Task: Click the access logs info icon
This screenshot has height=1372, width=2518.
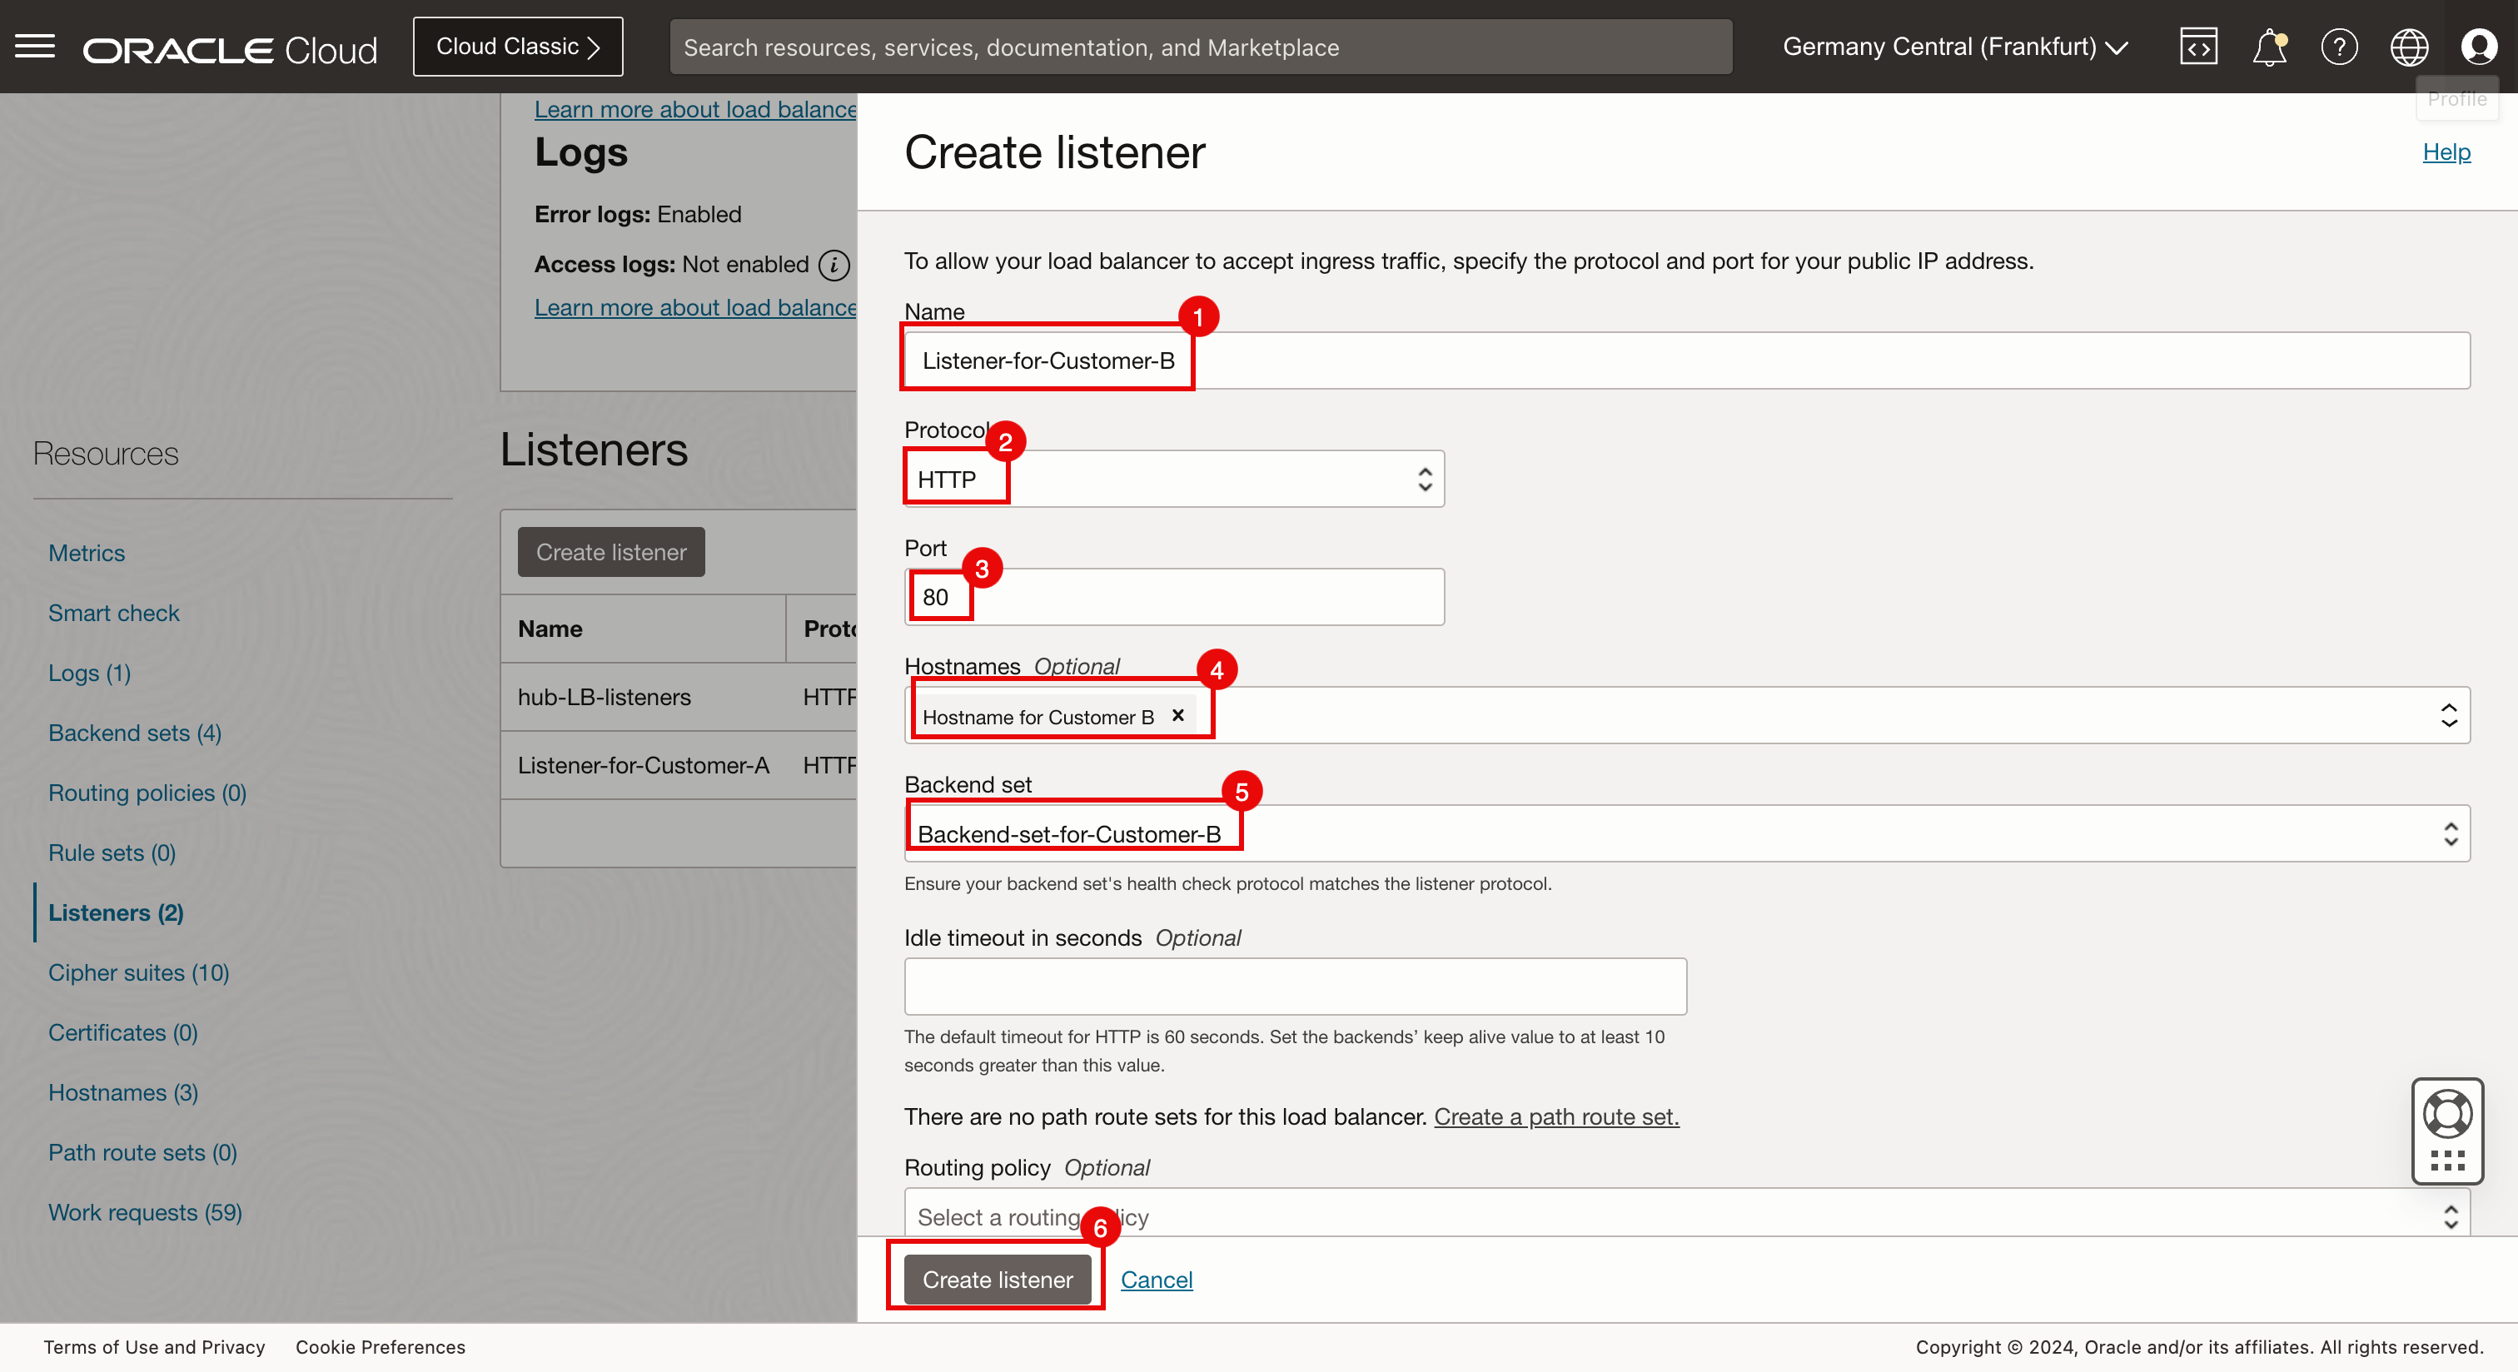Action: coord(834,265)
